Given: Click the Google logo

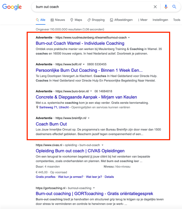Looking at the screenshot, I should (12, 7).
